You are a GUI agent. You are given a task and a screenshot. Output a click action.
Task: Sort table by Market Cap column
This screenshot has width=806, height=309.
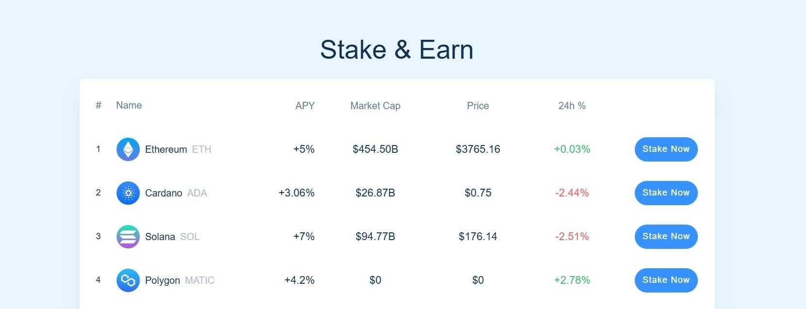[375, 106]
